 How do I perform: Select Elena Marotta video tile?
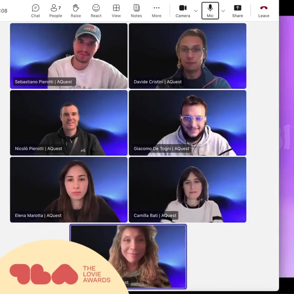69,190
